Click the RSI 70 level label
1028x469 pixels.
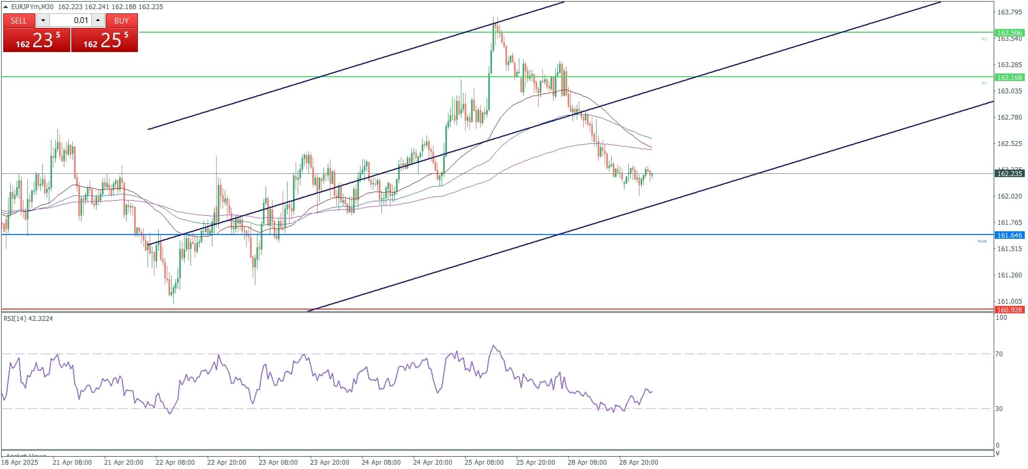coord(998,354)
